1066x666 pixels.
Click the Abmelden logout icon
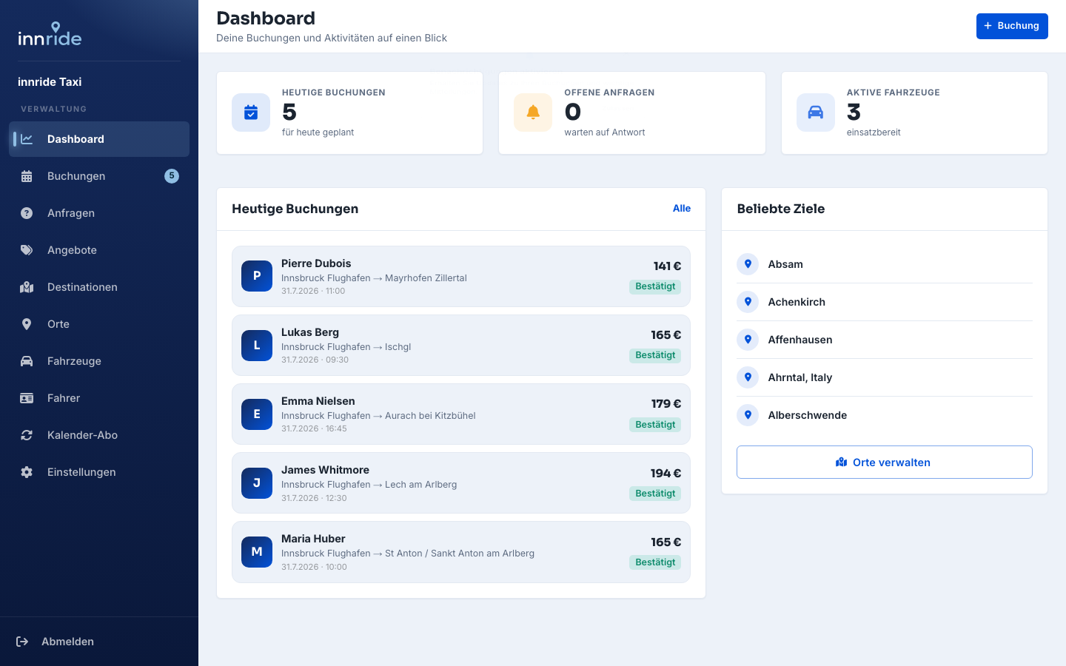tap(22, 642)
